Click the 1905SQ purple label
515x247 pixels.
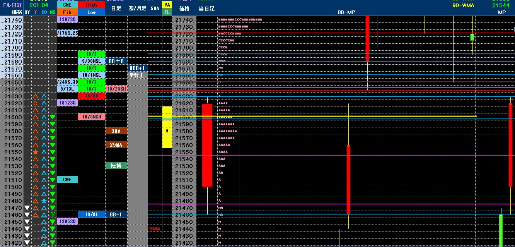coord(67,221)
